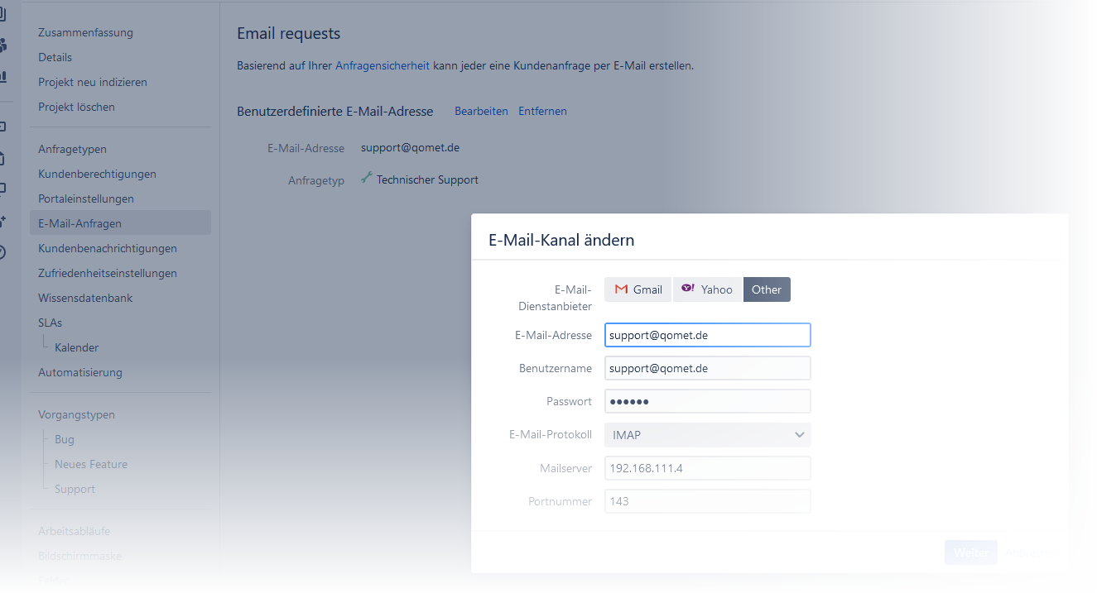Screen dimensions: 1097x593
Task: Click the Weiter button in the dialog
Action: [971, 552]
